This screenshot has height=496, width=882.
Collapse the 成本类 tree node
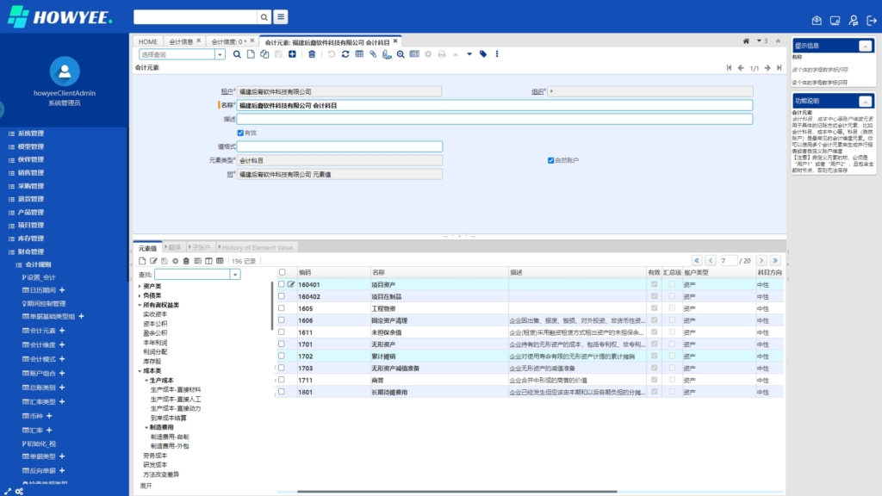pos(140,370)
